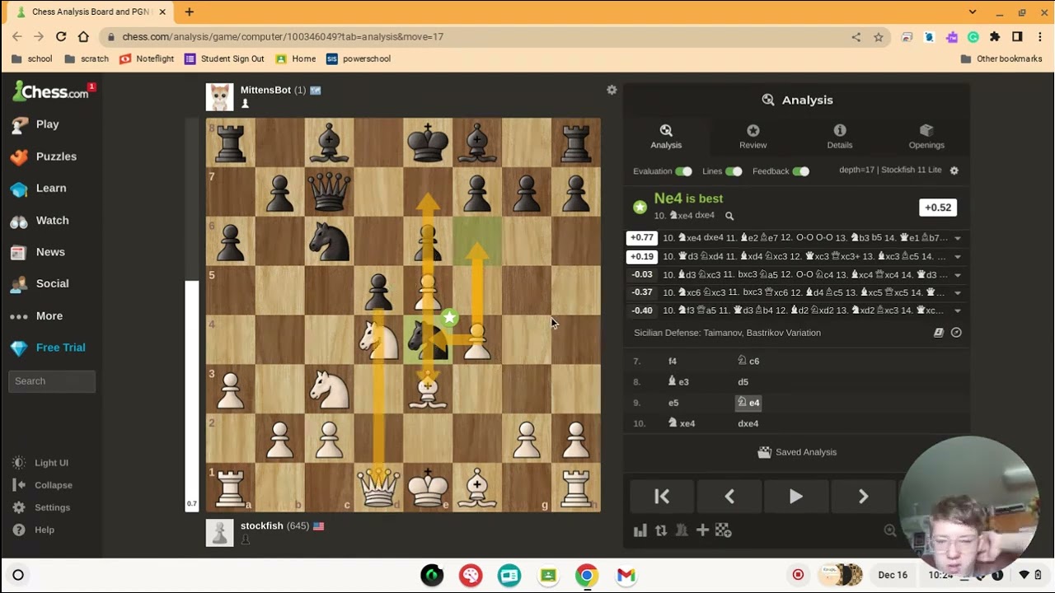The height and width of the screenshot is (593, 1055).
Task: Bookmark this page with the star icon
Action: [879, 36]
